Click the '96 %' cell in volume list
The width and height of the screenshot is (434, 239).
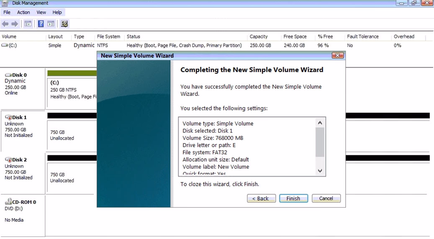point(323,46)
